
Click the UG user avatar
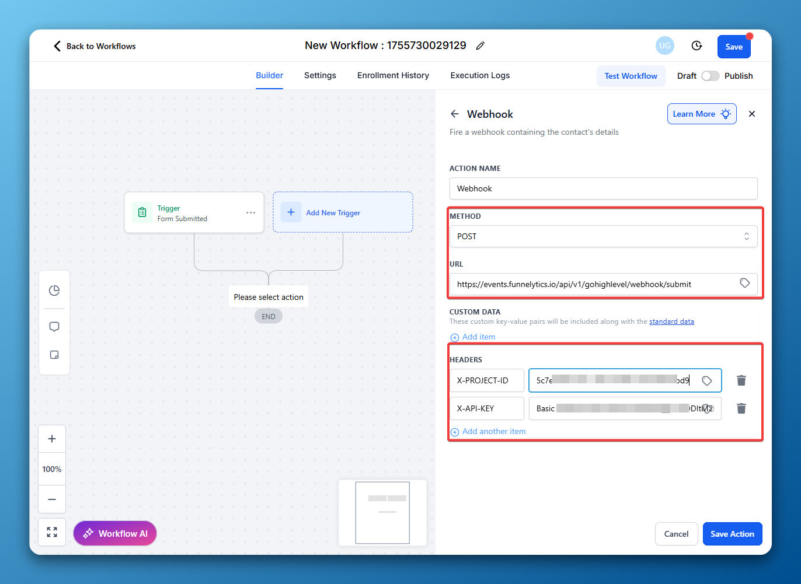pyautogui.click(x=665, y=46)
